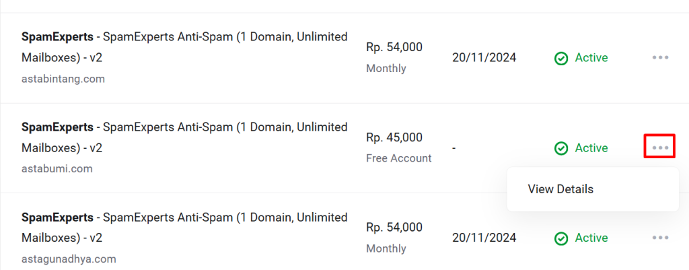Click the 20/11/2024 due date for astabintang.com

coord(484,58)
